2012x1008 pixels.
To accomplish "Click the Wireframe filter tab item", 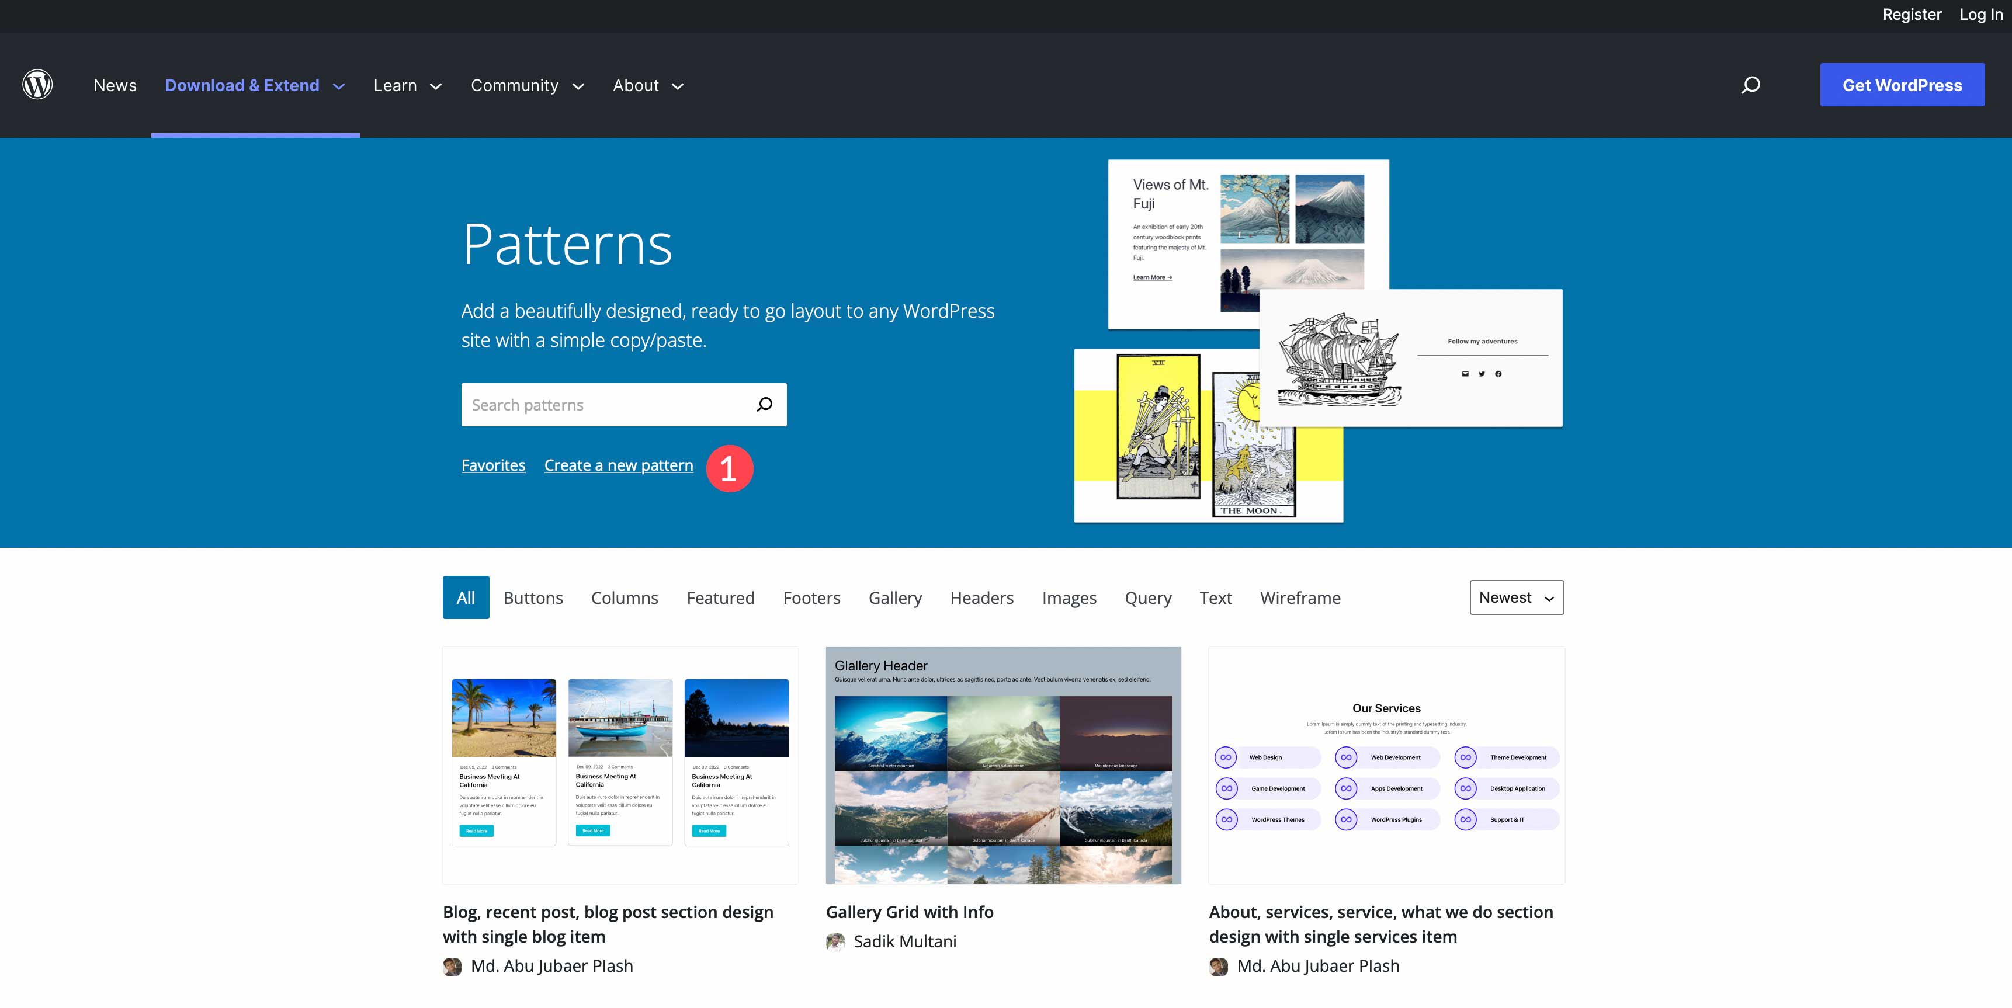I will (x=1300, y=597).
